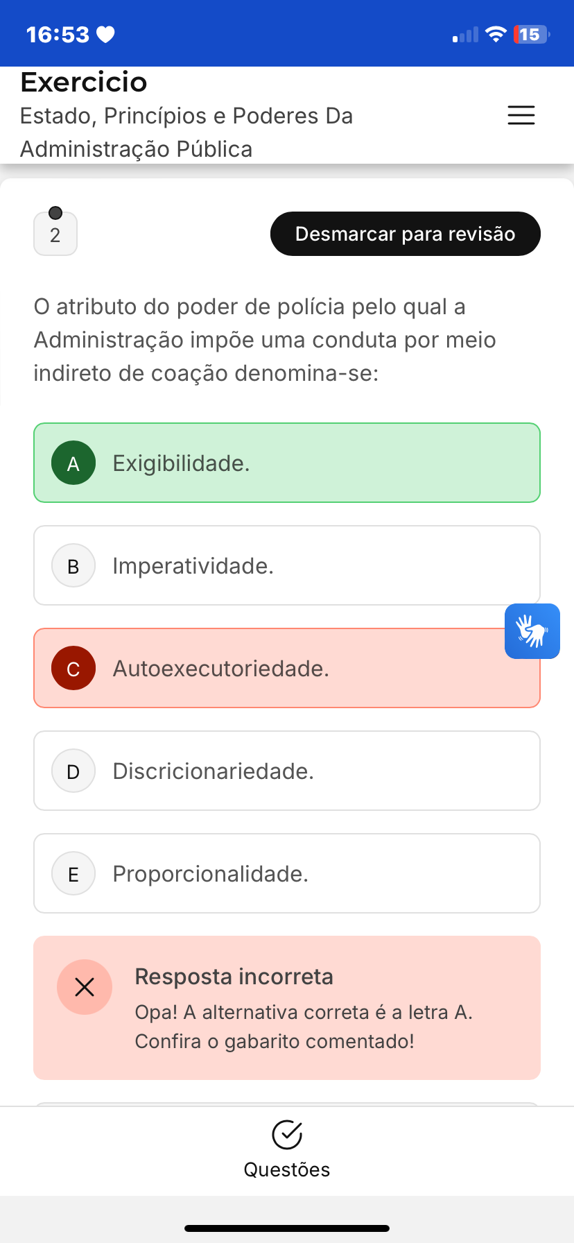Screen dimensions: 574x1243
Task: Tap the Imperatividade option text
Action: click(x=193, y=566)
